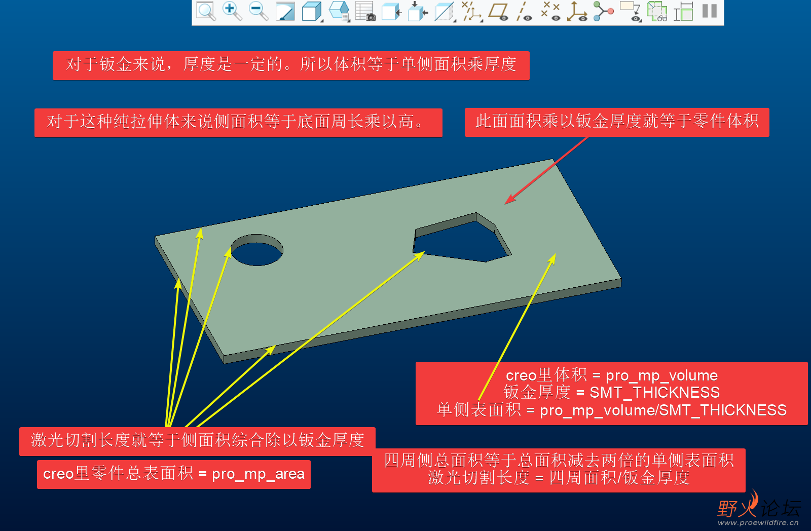Toggle datum plane display
The image size is (811, 531).
[x=498, y=11]
